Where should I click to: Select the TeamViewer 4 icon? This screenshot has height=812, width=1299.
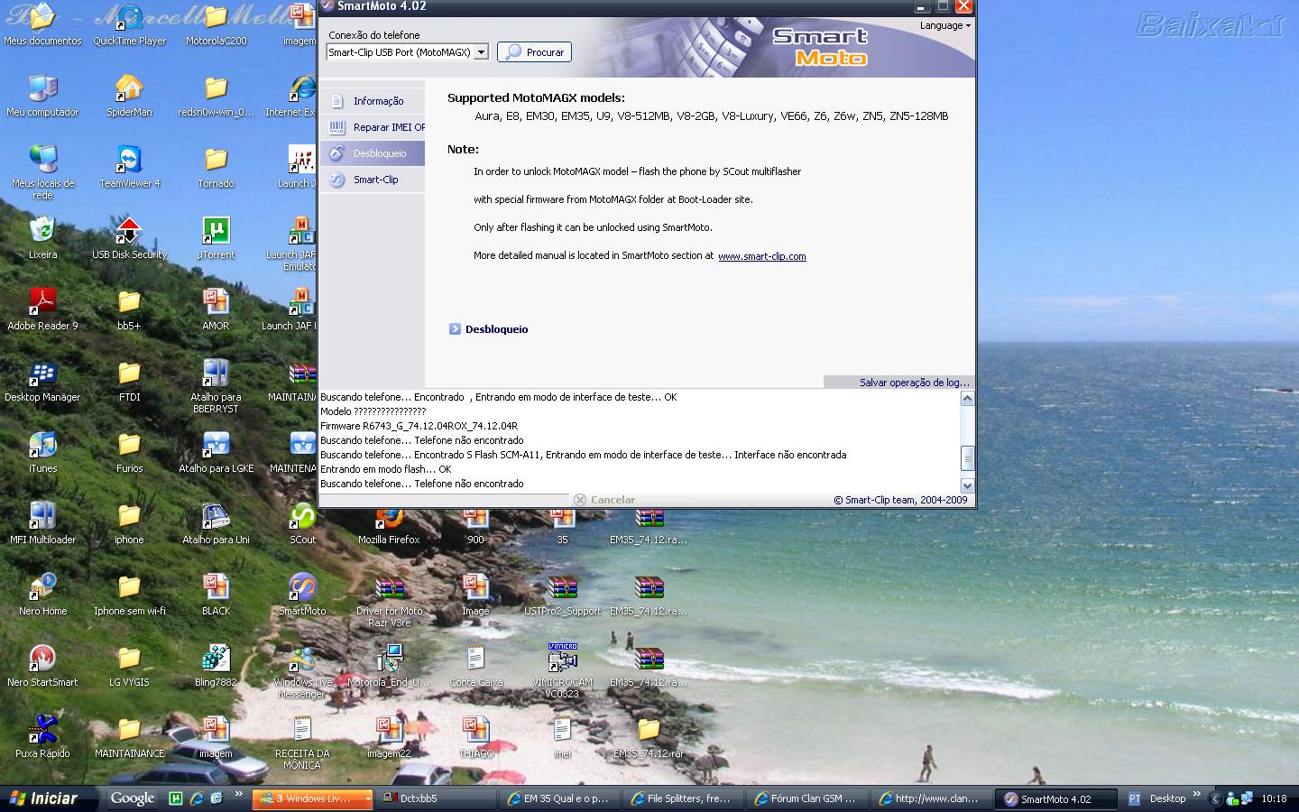[129, 168]
